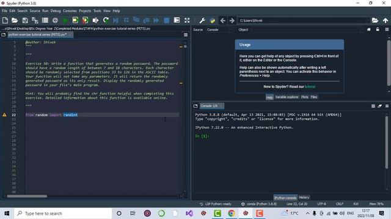The height and width of the screenshot is (219, 391).
Task: Open the console pane options menu
Action: 387,106
